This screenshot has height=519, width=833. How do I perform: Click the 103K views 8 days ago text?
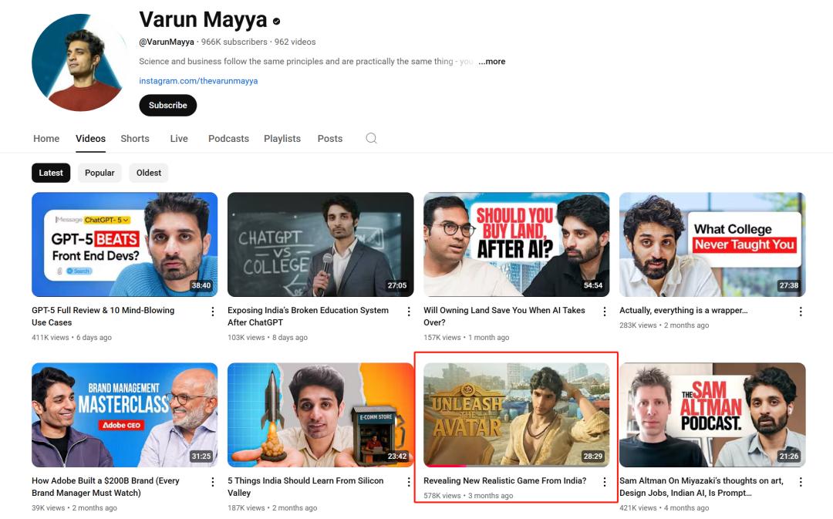268,337
